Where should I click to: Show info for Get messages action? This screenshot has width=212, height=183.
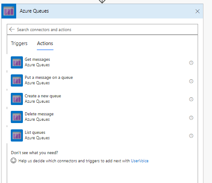click(x=191, y=63)
